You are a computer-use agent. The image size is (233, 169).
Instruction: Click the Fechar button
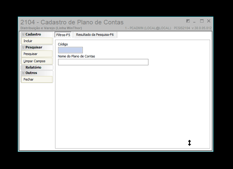37,79
